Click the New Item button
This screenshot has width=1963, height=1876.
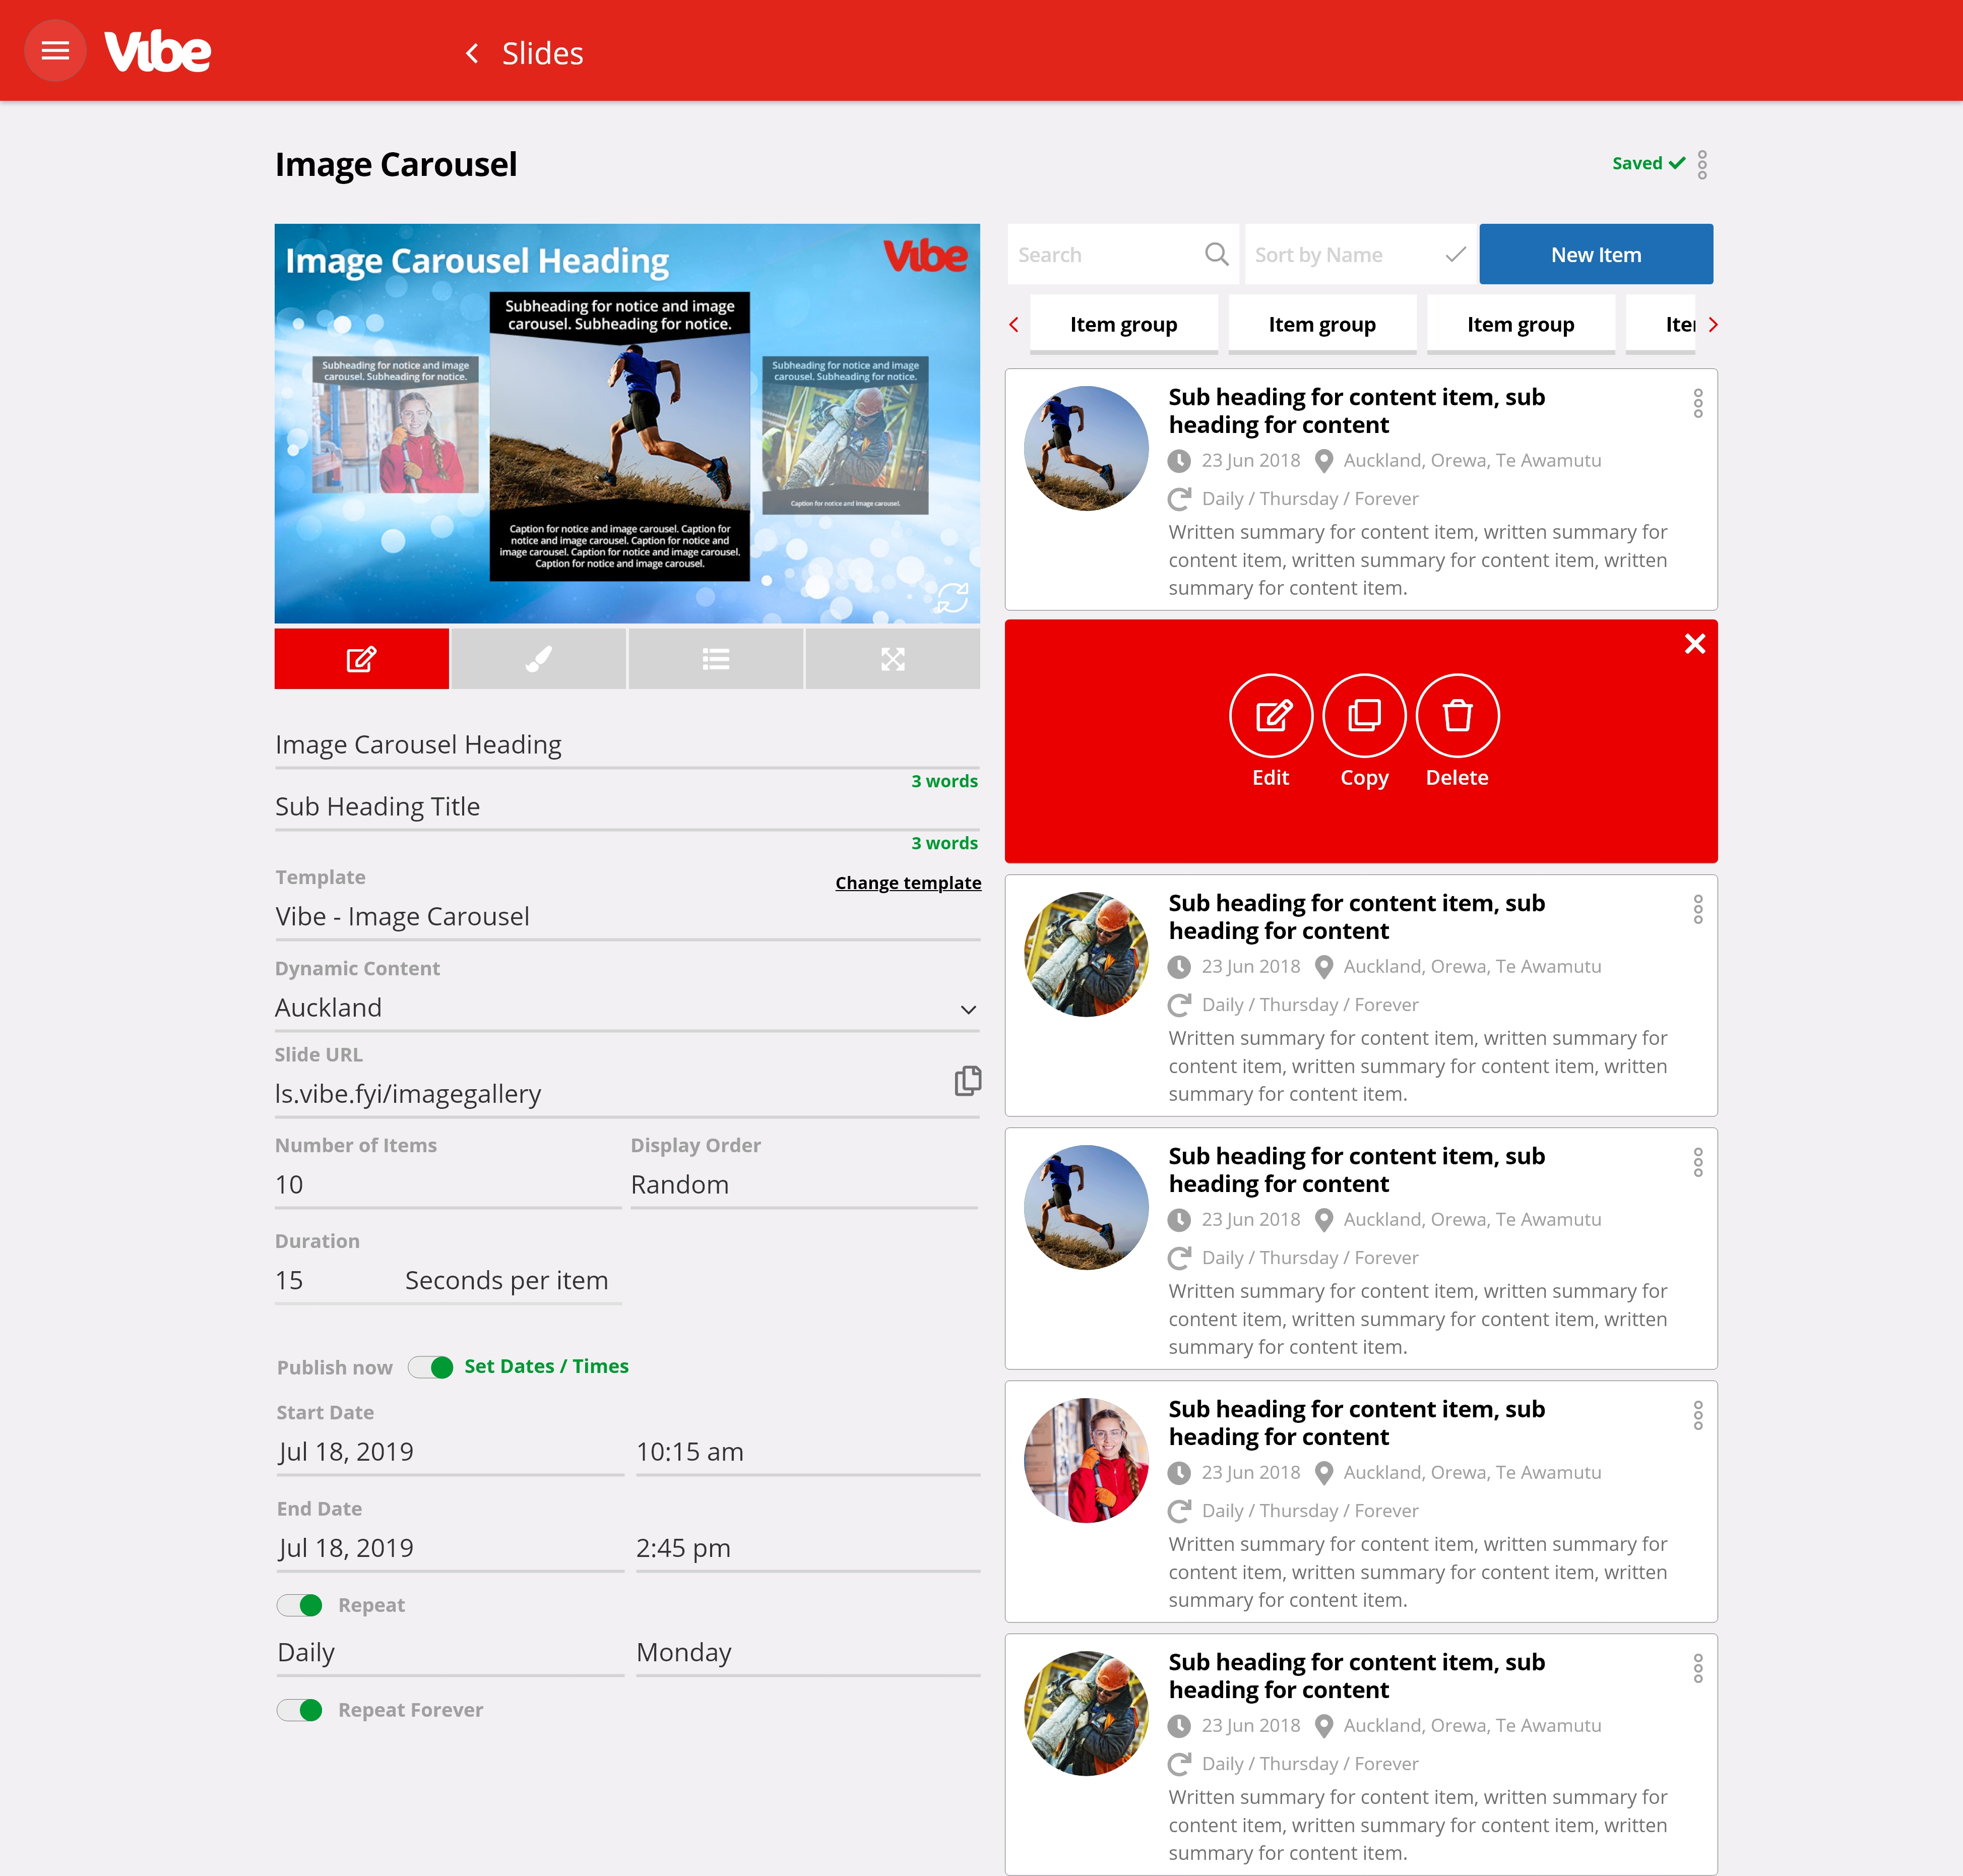coord(1595,255)
